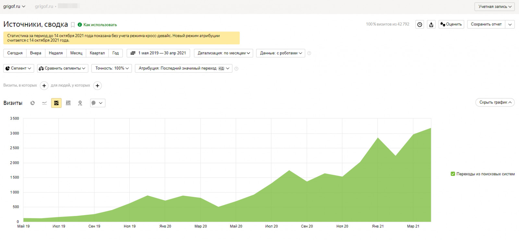Add a visit condition with plus button
519x240 pixels.
tap(44, 86)
